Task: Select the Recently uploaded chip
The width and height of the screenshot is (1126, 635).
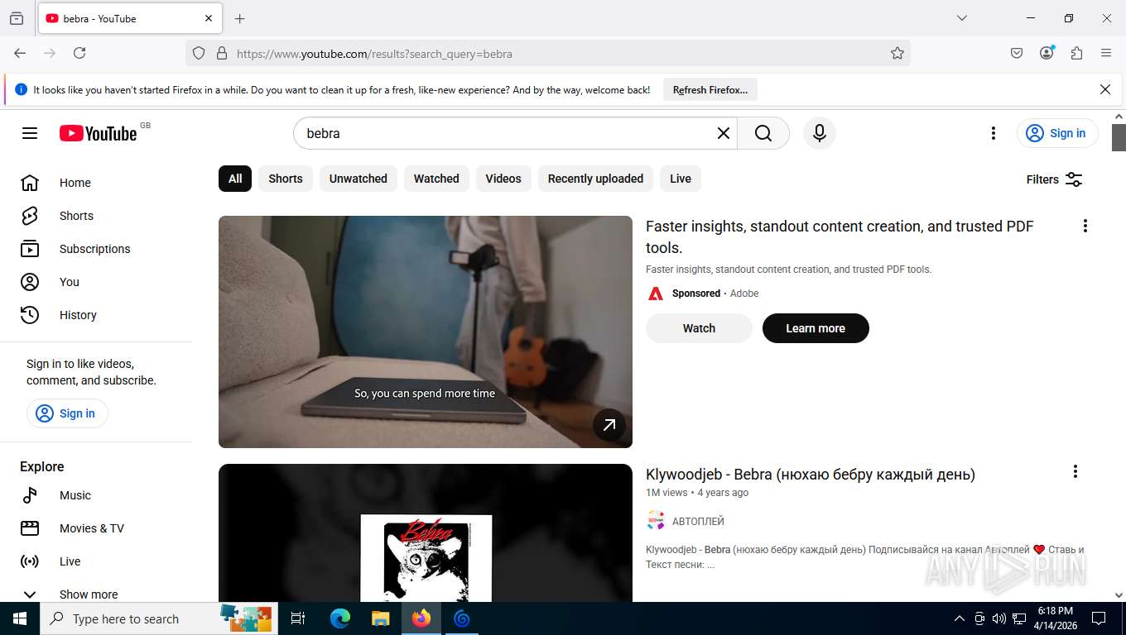Action: pyautogui.click(x=595, y=179)
